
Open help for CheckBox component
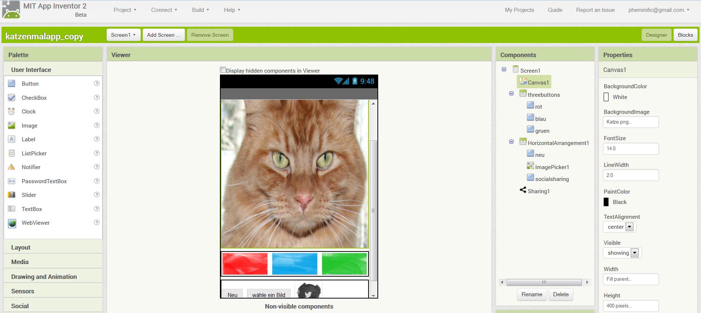[x=97, y=98]
